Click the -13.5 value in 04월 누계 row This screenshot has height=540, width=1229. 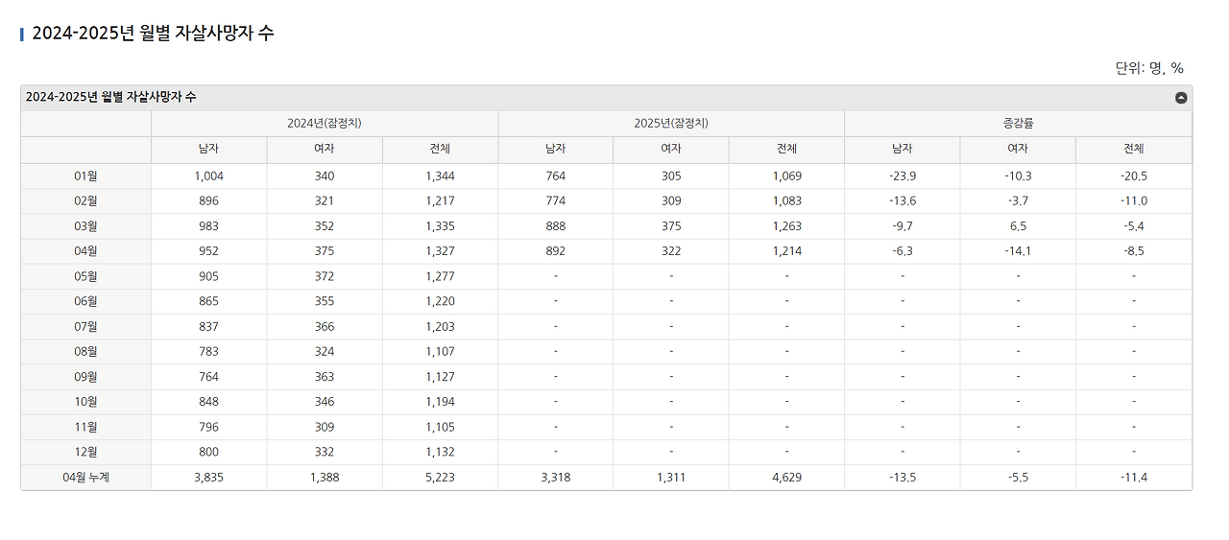pyautogui.click(x=903, y=478)
